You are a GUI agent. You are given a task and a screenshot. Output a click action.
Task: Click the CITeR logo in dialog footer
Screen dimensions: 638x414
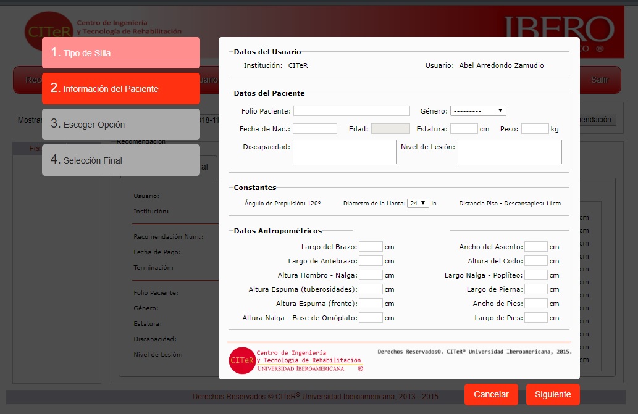(242, 360)
